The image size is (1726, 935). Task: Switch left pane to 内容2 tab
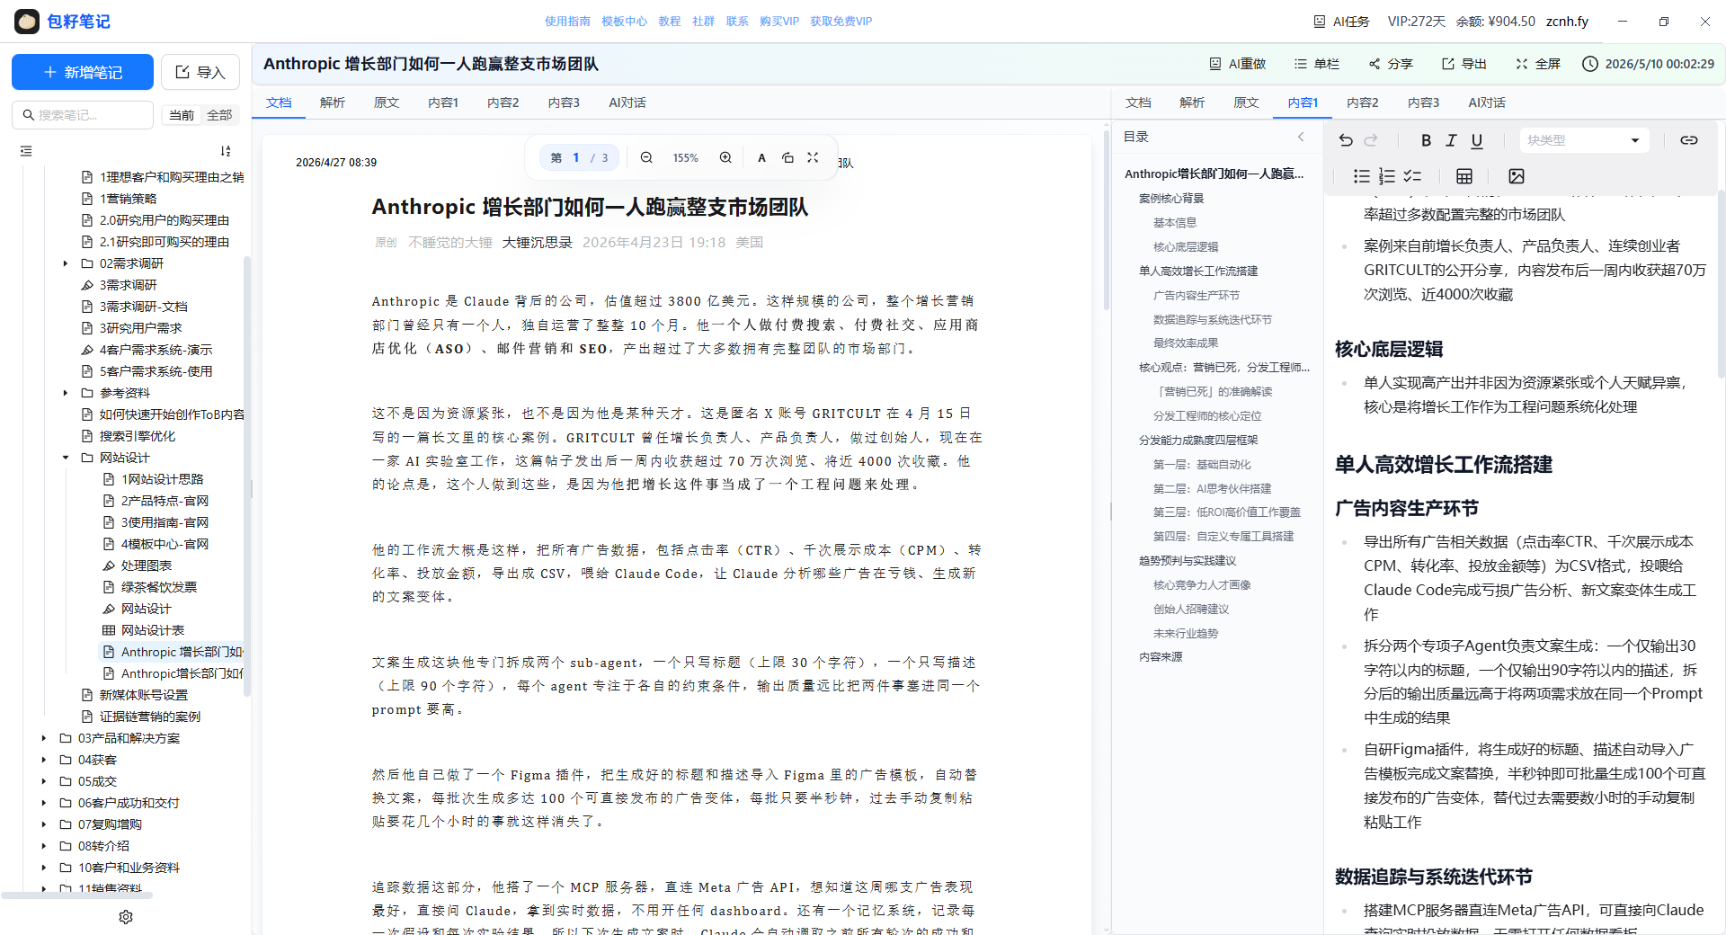click(503, 102)
